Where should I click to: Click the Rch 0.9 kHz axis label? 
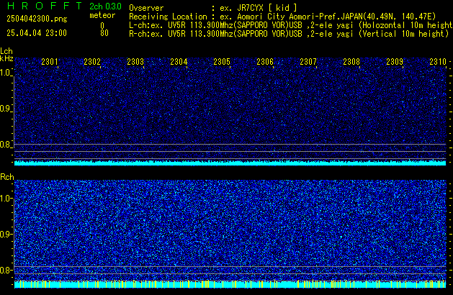point(6,234)
